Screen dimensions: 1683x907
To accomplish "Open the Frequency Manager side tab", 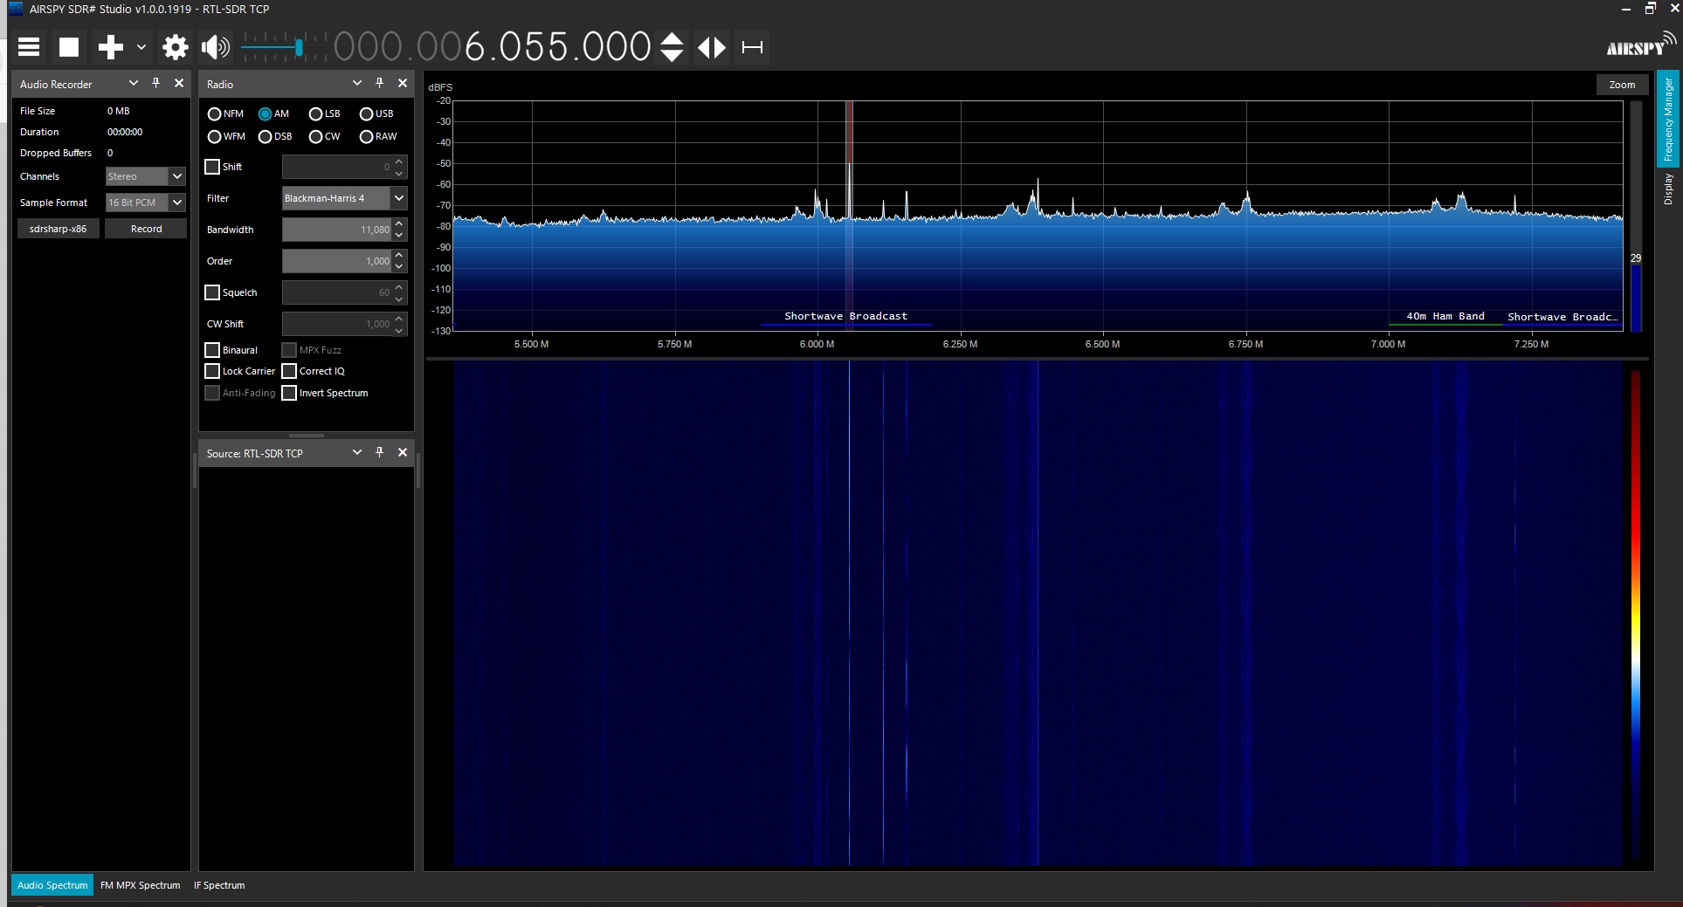I will click(x=1668, y=120).
